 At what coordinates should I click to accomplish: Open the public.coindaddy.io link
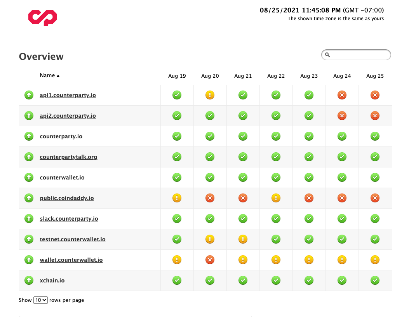point(67,198)
